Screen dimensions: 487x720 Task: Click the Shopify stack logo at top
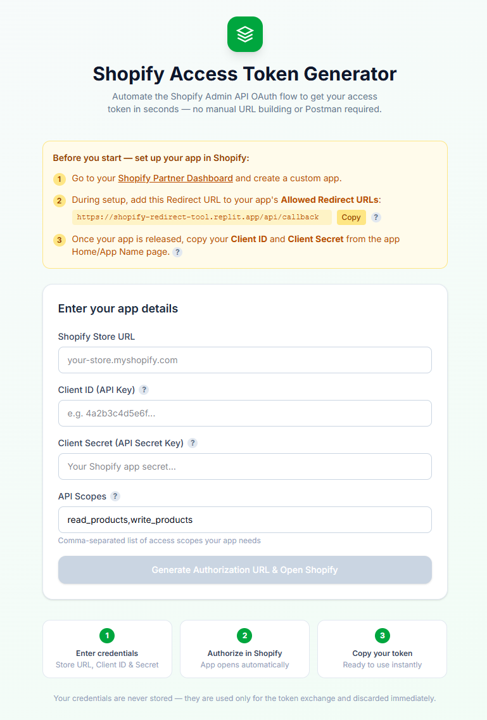tap(244, 34)
